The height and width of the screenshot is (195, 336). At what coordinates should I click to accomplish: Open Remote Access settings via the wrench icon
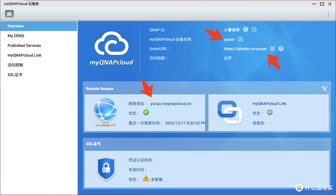point(324,88)
